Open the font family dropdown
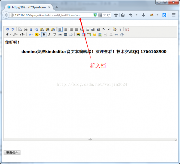180x164 pixels. tap(15, 35)
